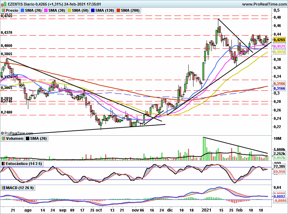
Task: Click the blue SMA value tag 0,3166
Action: 279,89
